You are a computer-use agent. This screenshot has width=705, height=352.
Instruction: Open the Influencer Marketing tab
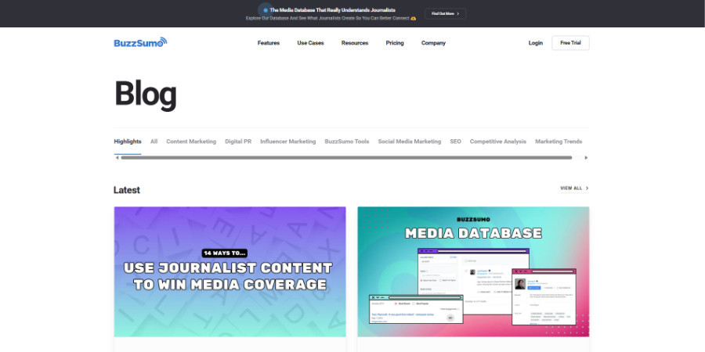pyautogui.click(x=288, y=142)
